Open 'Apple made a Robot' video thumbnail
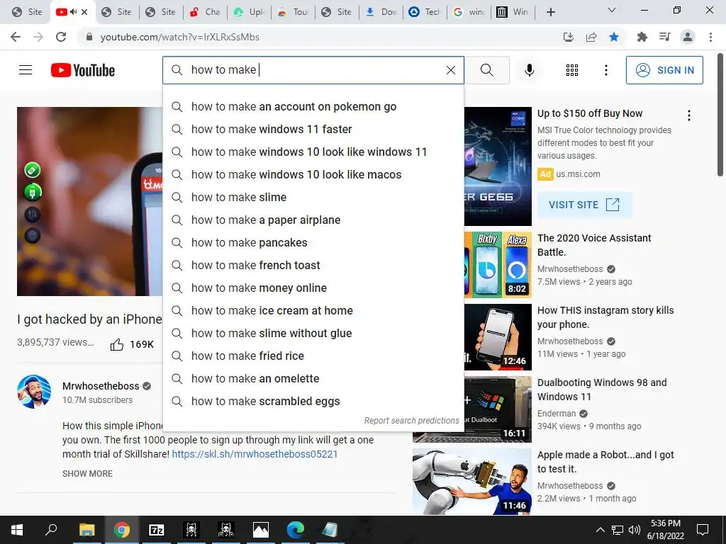 click(471, 481)
